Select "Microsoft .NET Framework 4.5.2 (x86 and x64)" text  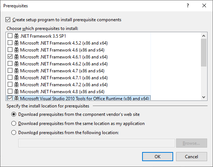click(x=64, y=43)
